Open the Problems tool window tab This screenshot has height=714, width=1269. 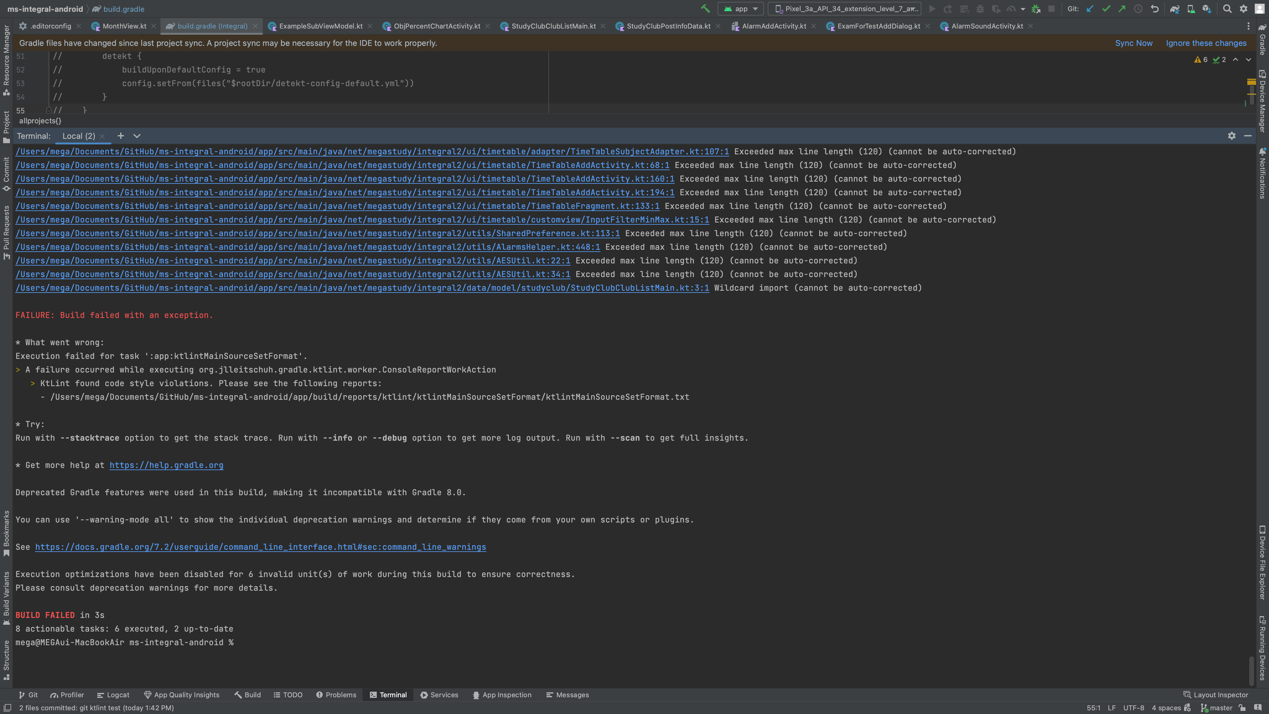pyautogui.click(x=336, y=695)
